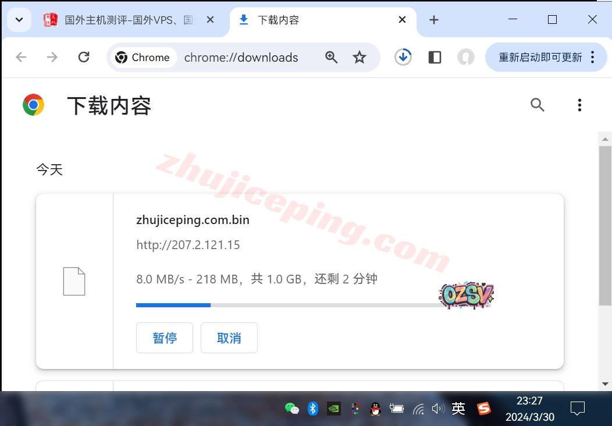Image resolution: width=612 pixels, height=426 pixels.
Task: Open the profile avatar menu
Action: (x=465, y=57)
